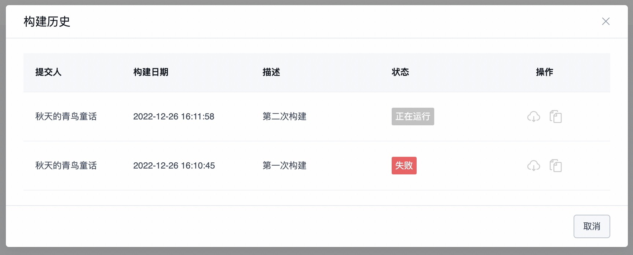
Task: Click the 操作 column header
Action: 544,72
